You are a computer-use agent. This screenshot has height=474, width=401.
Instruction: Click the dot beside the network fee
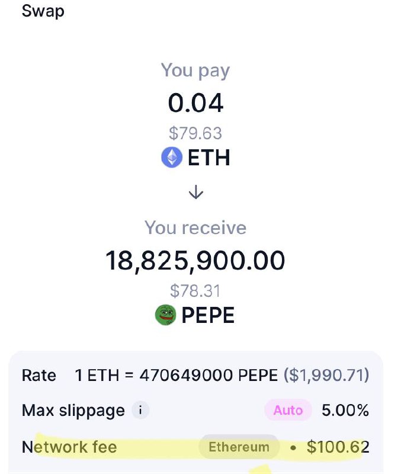pos(293,447)
